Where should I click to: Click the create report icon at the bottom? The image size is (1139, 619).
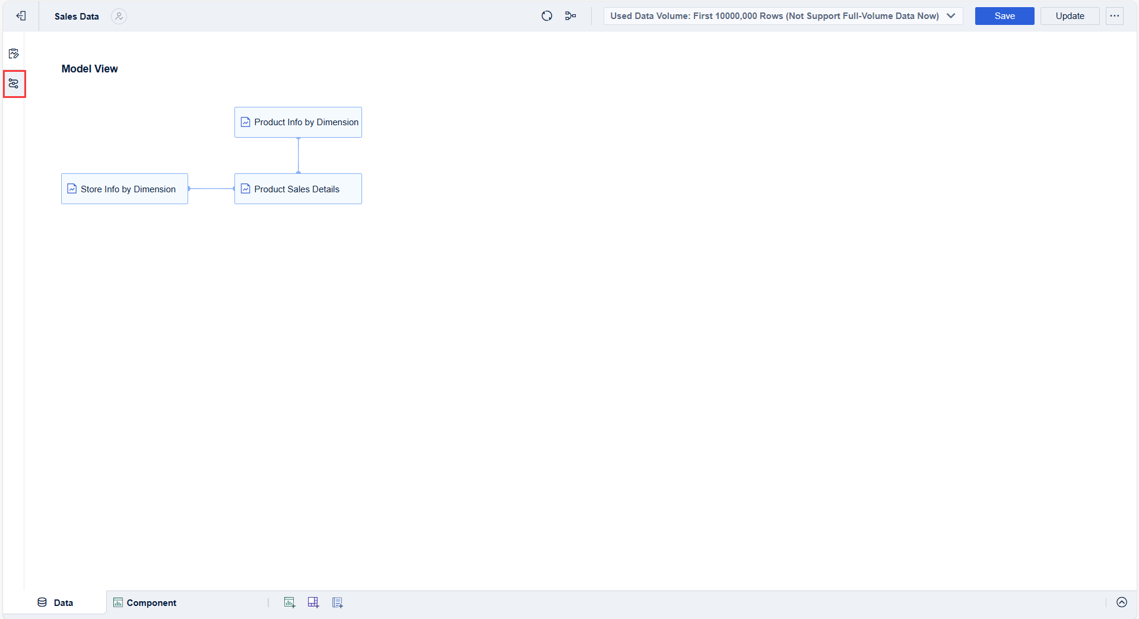(337, 602)
